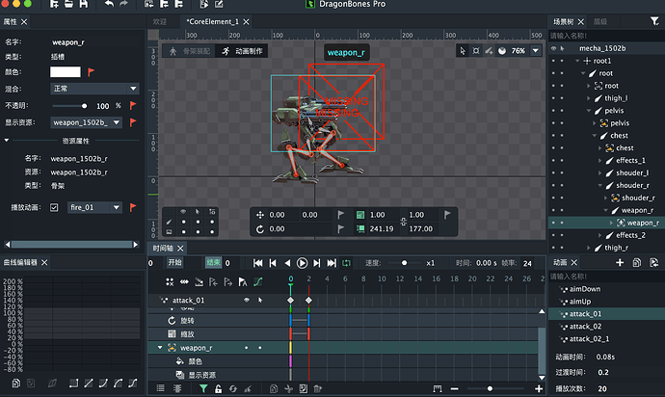This screenshot has height=397, width=665.
Task: Expand the effects_2 bone in scene tree
Action: pos(599,235)
